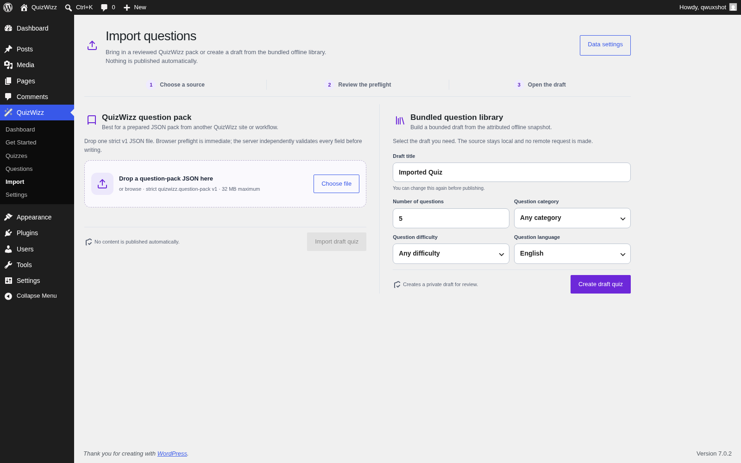
Task: Click the Number of questions field
Action: point(451,218)
